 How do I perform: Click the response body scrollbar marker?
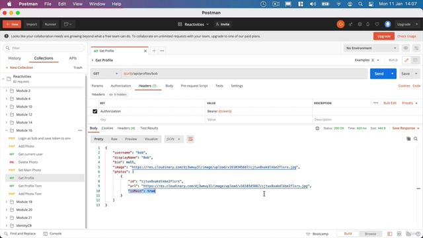point(418,188)
